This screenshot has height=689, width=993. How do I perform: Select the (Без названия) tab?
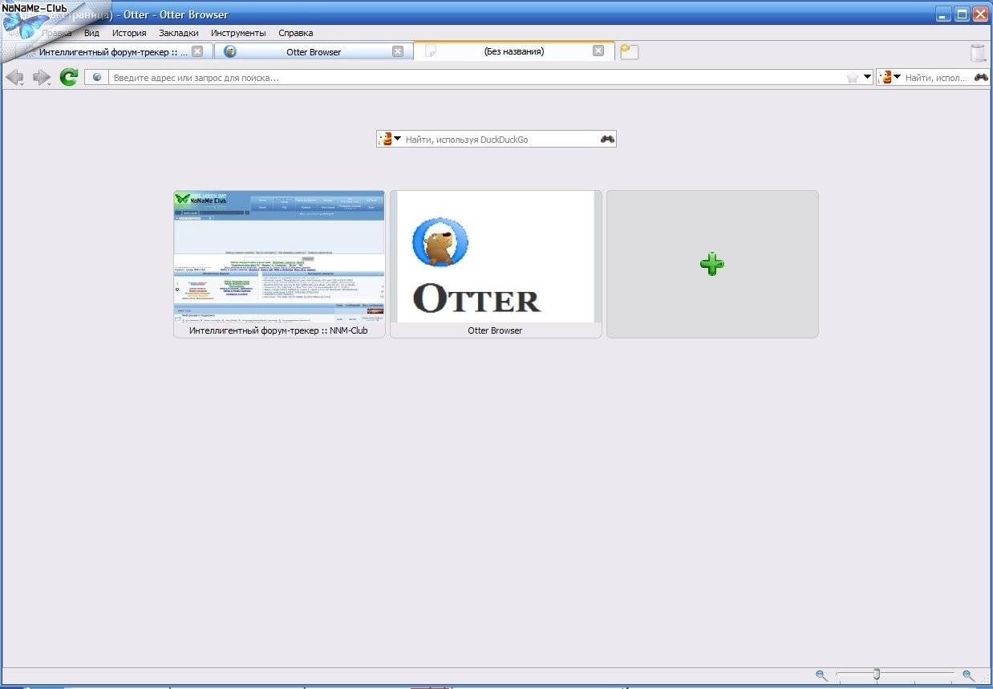pyautogui.click(x=513, y=51)
